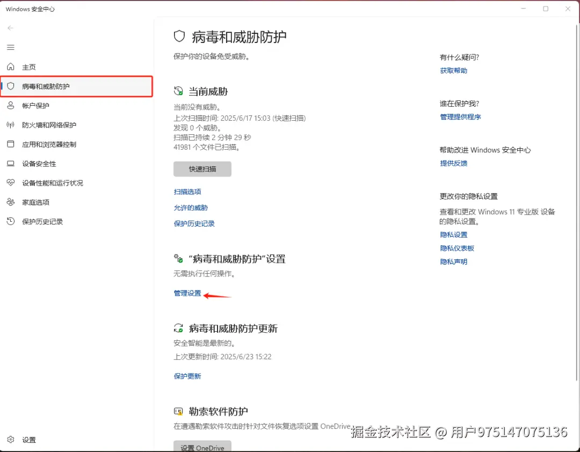Click the laptop icon beside 设备安全性
The image size is (580, 452).
11,164
